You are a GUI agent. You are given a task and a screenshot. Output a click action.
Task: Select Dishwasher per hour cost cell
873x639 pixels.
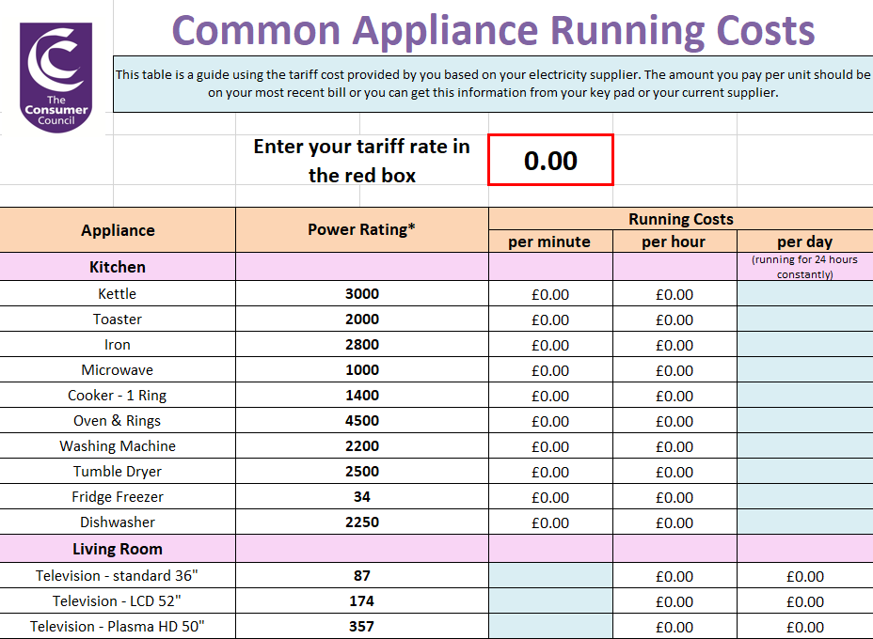click(675, 522)
